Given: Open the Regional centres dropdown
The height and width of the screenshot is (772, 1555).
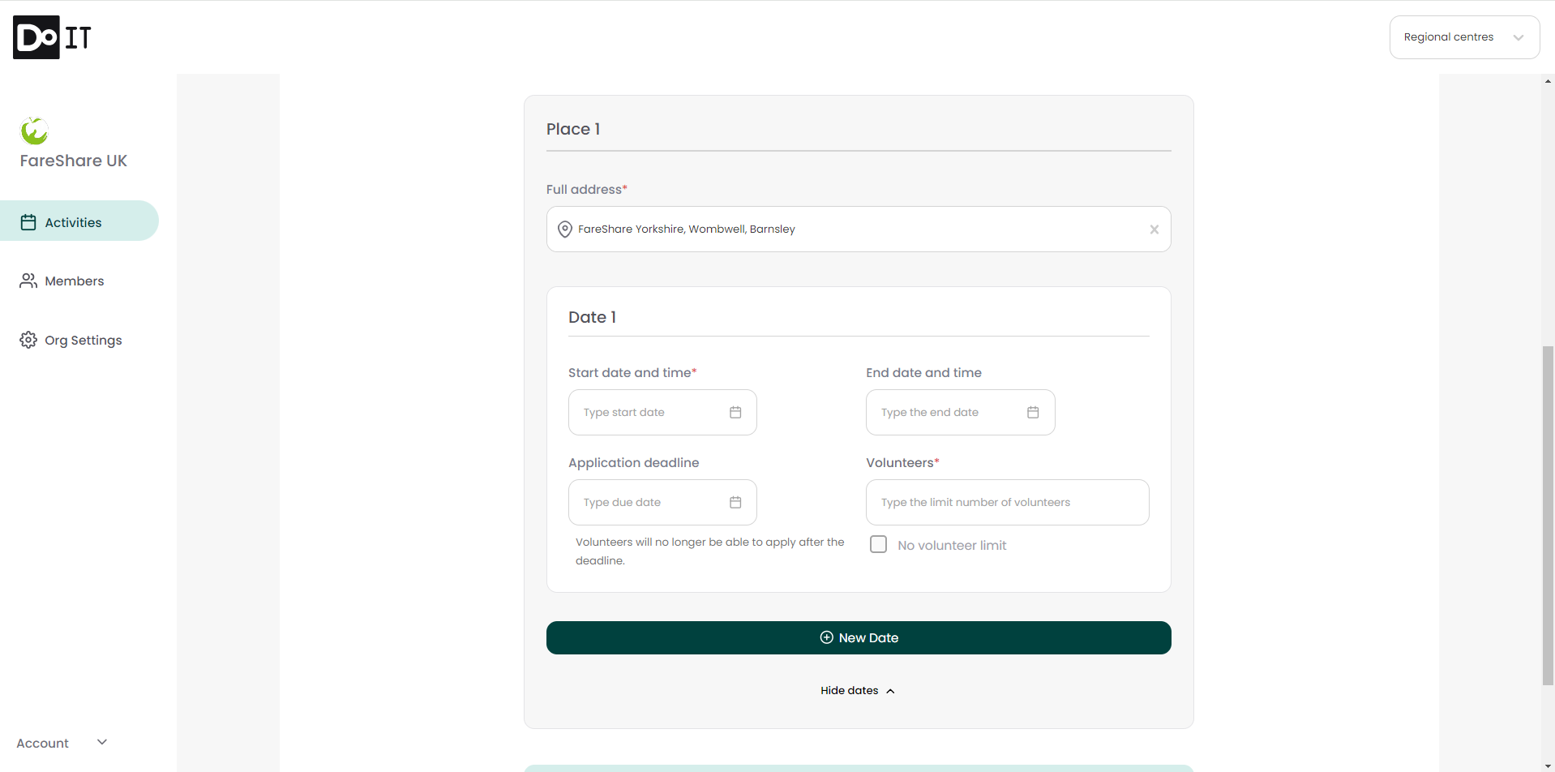Looking at the screenshot, I should coord(1463,37).
